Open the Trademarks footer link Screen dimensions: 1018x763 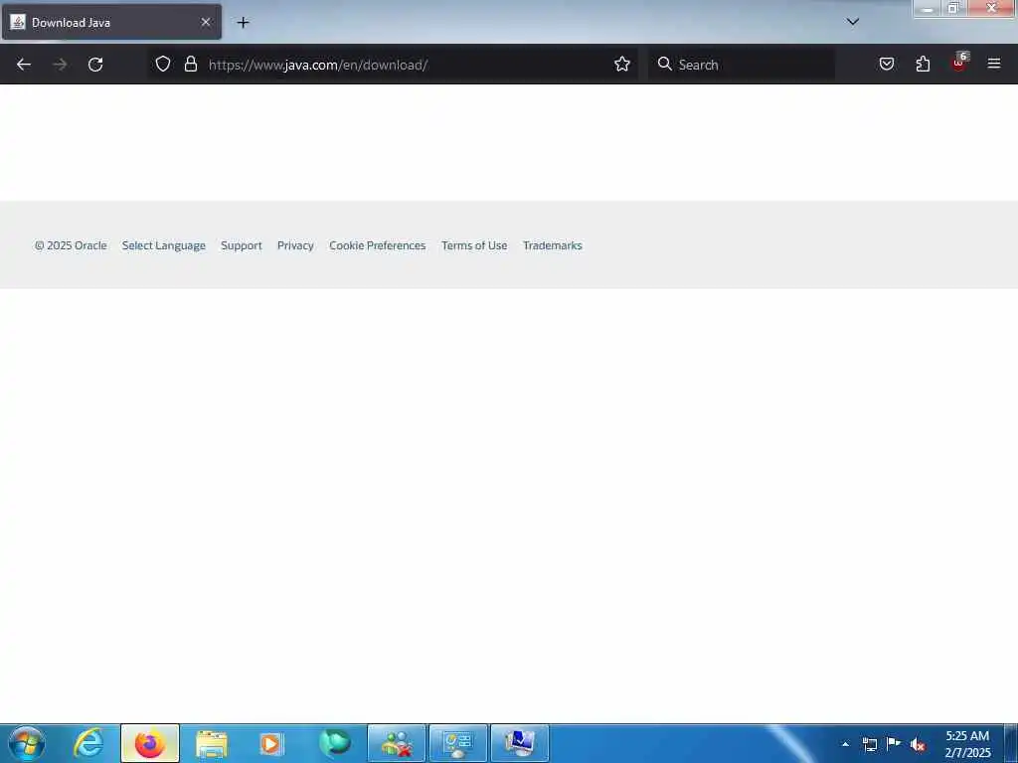553,245
